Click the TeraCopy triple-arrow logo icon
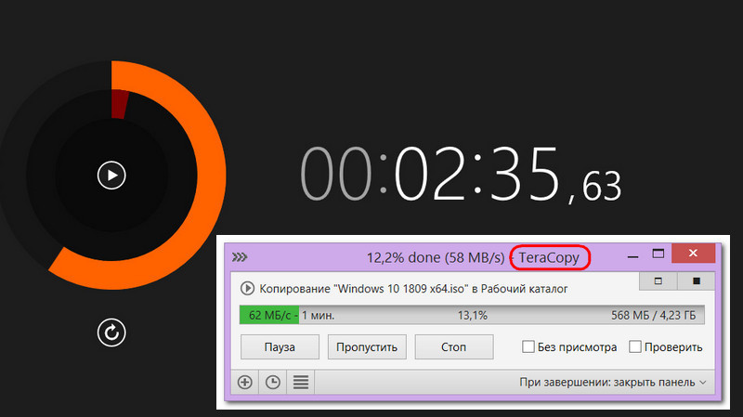 240,257
